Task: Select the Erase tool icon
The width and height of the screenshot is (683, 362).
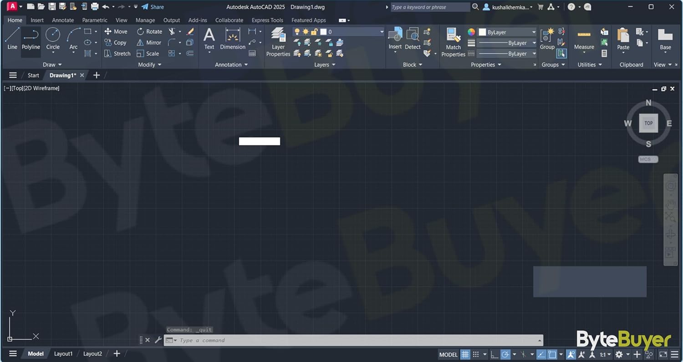Action: point(190,31)
